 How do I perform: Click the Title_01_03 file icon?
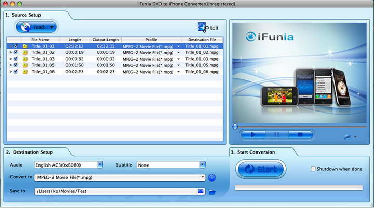point(25,59)
